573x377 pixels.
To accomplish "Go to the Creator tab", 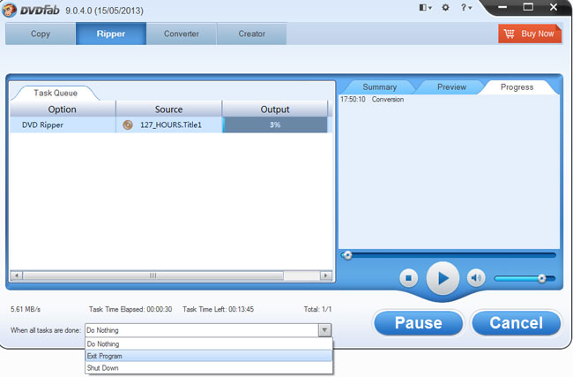I will coord(252,34).
